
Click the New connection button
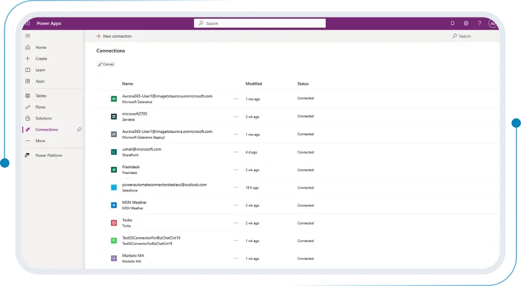pos(114,36)
